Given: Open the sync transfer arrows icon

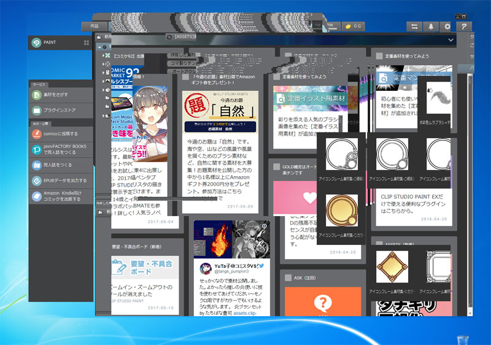Looking at the screenshot, I should click(x=414, y=26).
